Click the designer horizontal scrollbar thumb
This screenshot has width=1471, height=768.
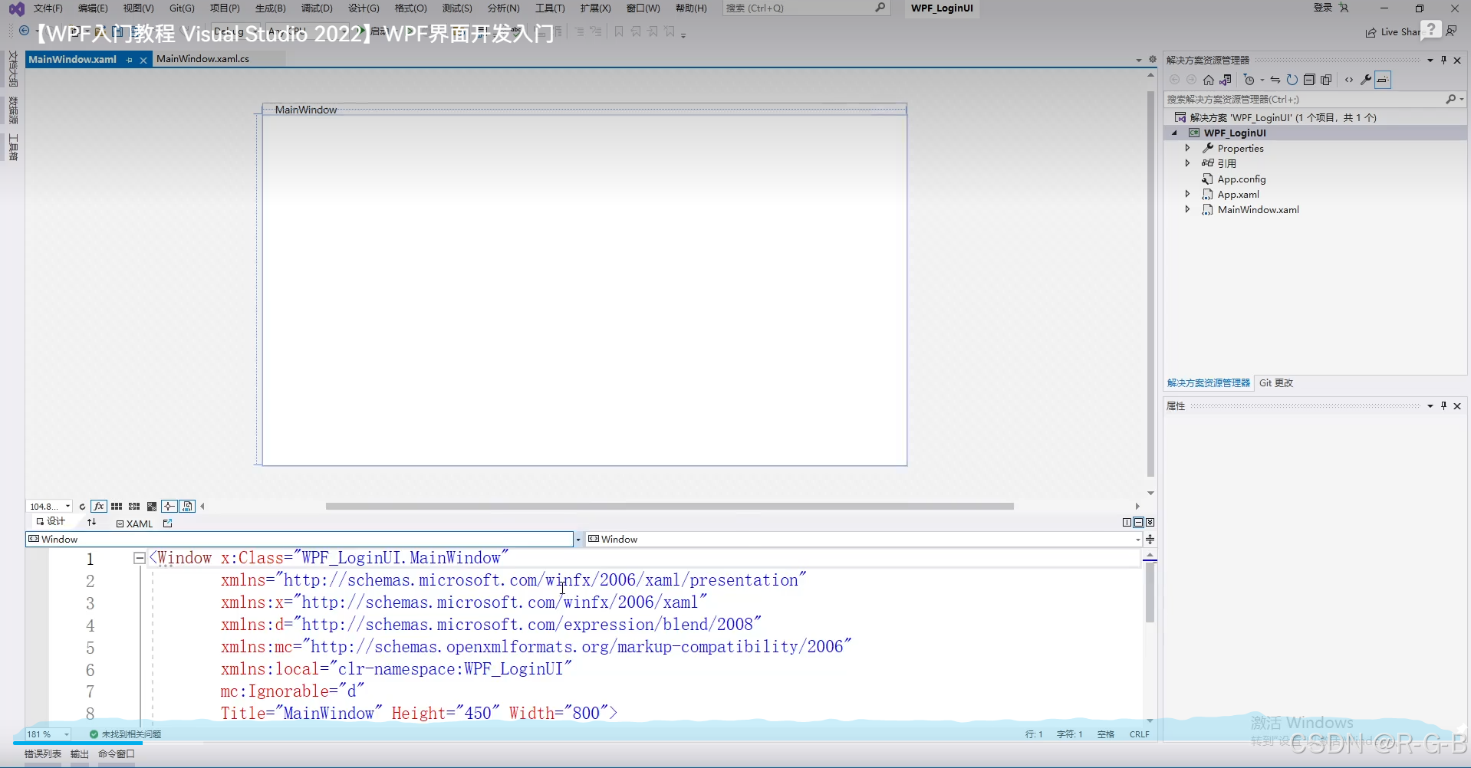670,506
